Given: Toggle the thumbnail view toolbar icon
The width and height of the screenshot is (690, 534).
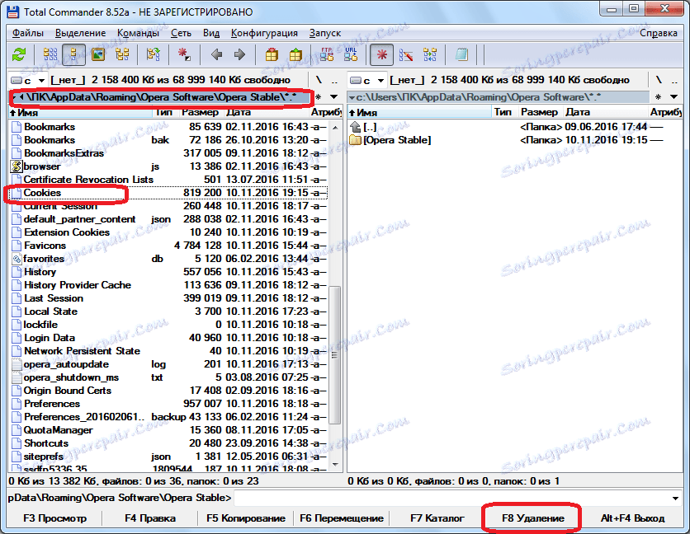Looking at the screenshot, I should tap(98, 54).
